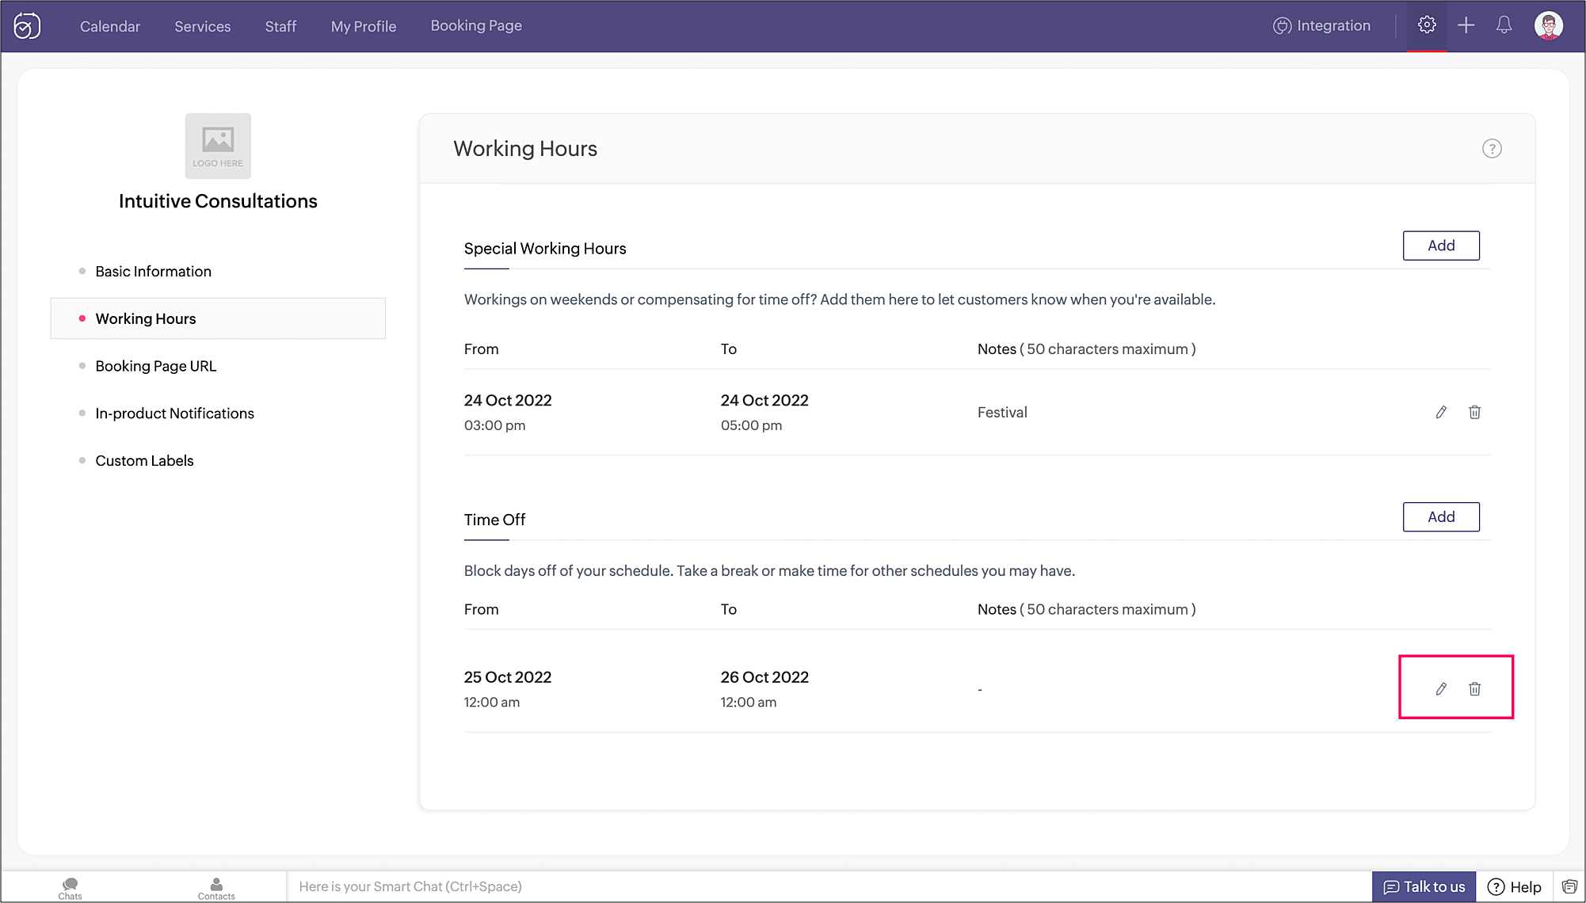
Task: Open the notifications bell
Action: pos(1504,25)
